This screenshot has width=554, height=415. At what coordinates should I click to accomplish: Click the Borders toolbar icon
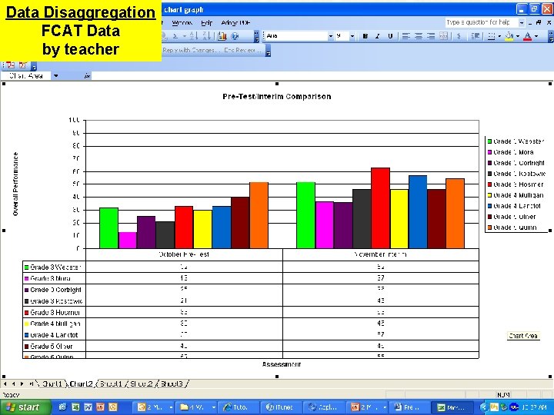tap(491, 36)
